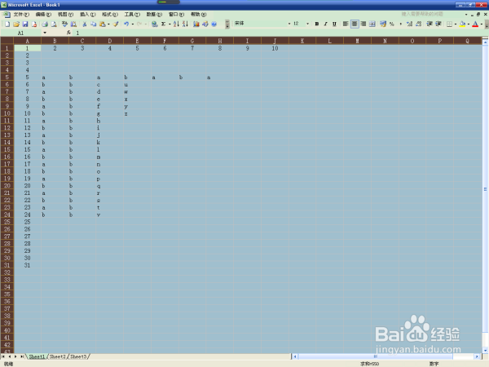The image size is (489, 367).
Task: Select cell D24 containing v
Action: click(x=110, y=214)
